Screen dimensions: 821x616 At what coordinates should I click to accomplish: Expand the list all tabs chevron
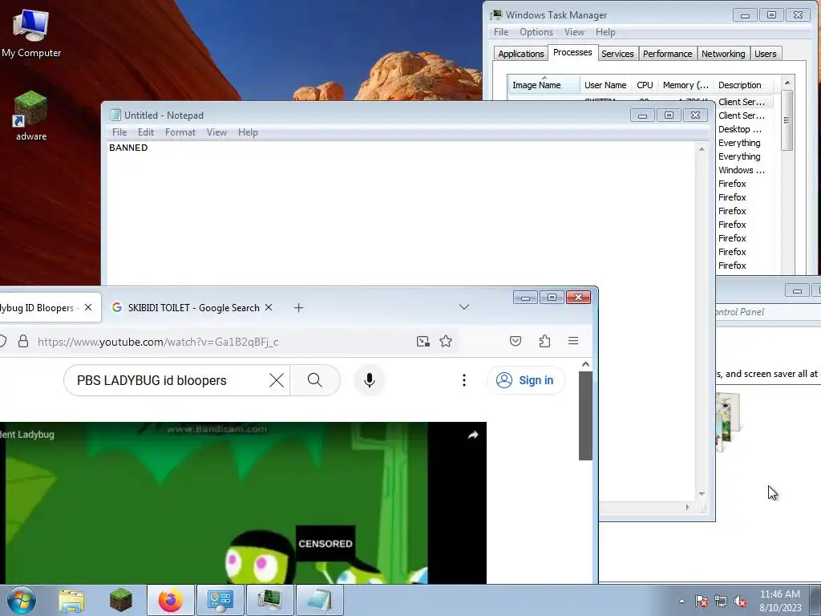pos(464,307)
